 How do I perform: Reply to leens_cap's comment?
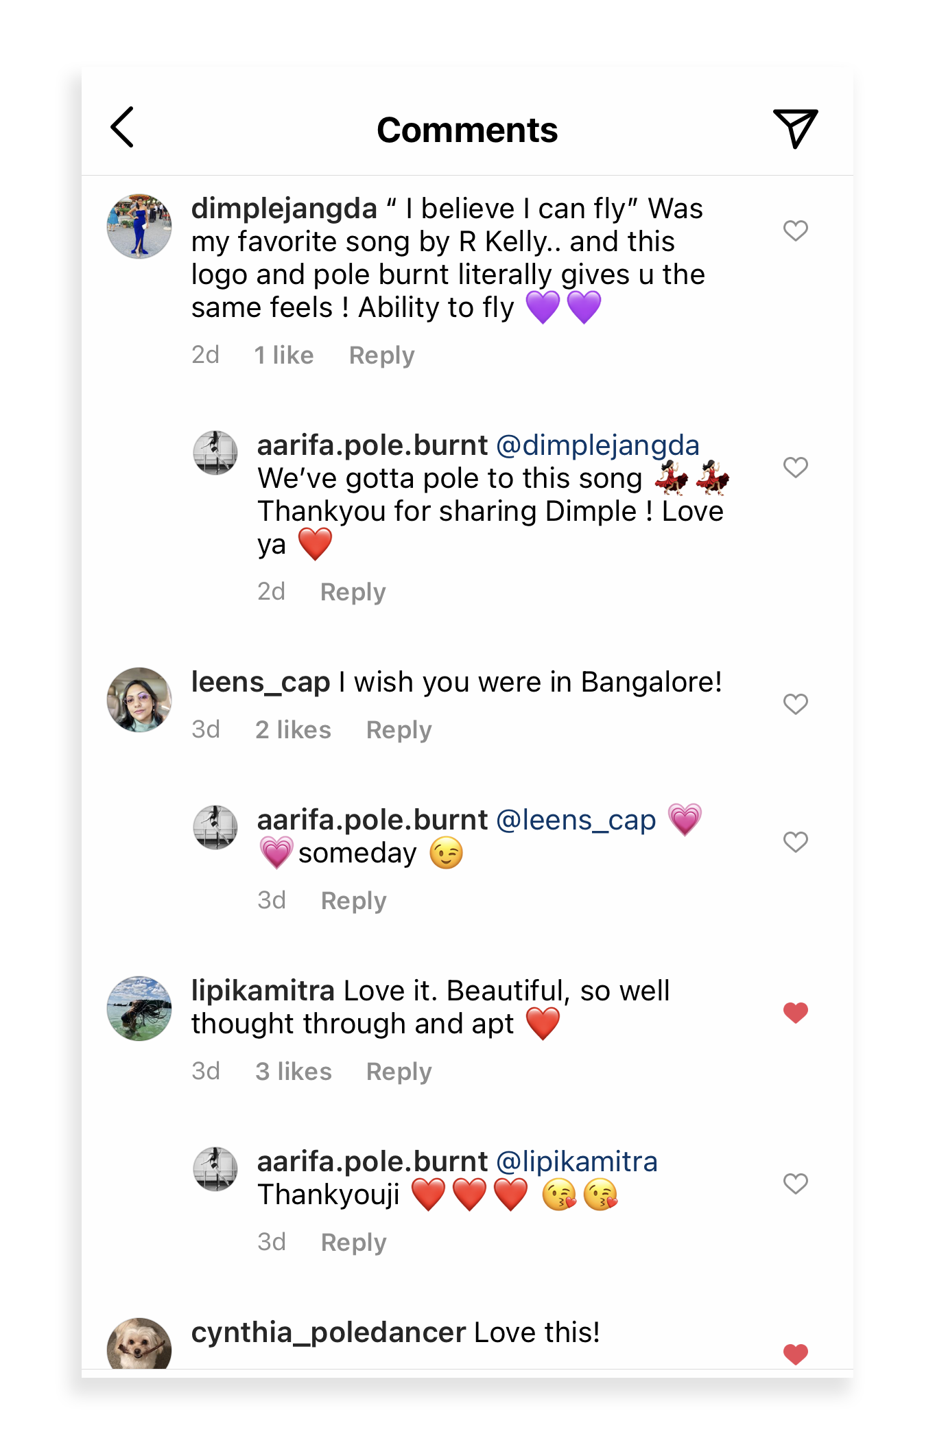click(399, 730)
